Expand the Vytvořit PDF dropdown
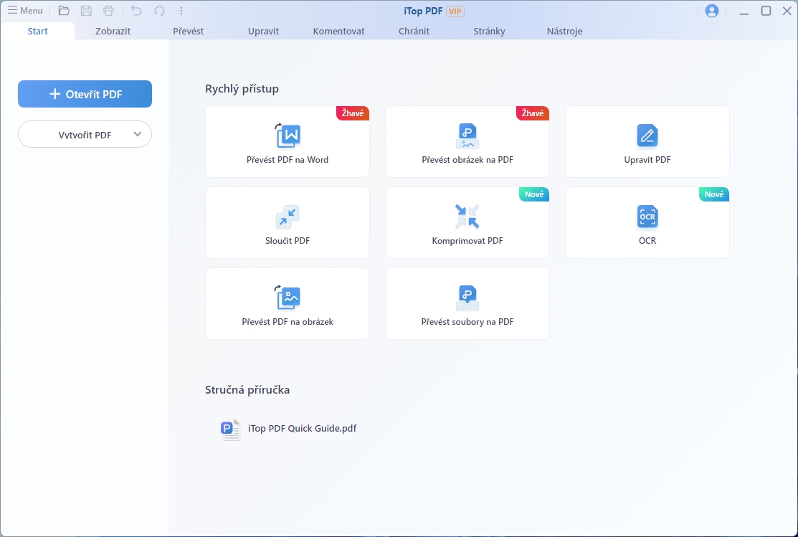The image size is (798, 537). pos(138,134)
